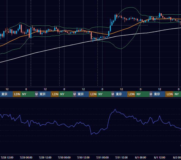
Task: Click the 7/29 00:00 time axis label
Action: [26, 157]
